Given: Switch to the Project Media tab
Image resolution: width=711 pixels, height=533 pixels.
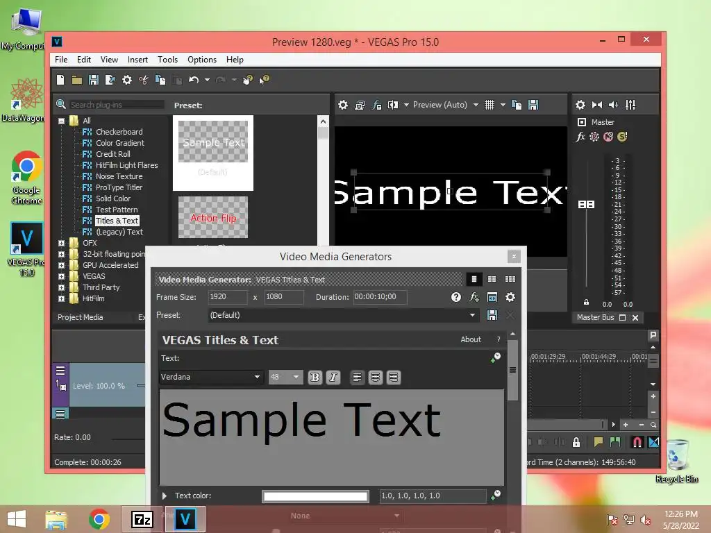Looking at the screenshot, I should (81, 317).
